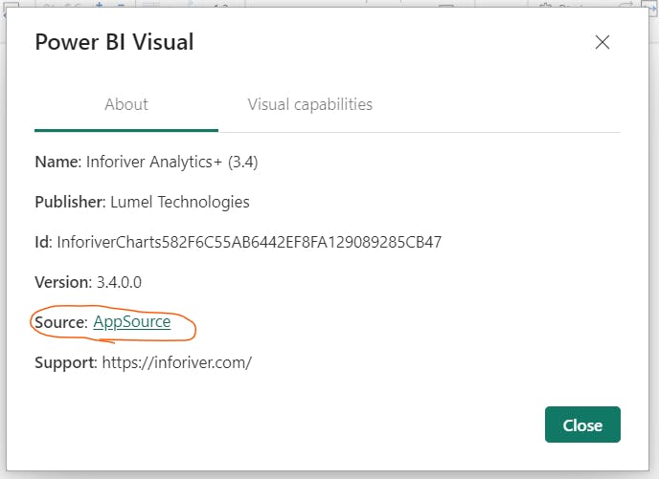
Task: Click the support URL https://inforiver.com/
Action: (177, 362)
